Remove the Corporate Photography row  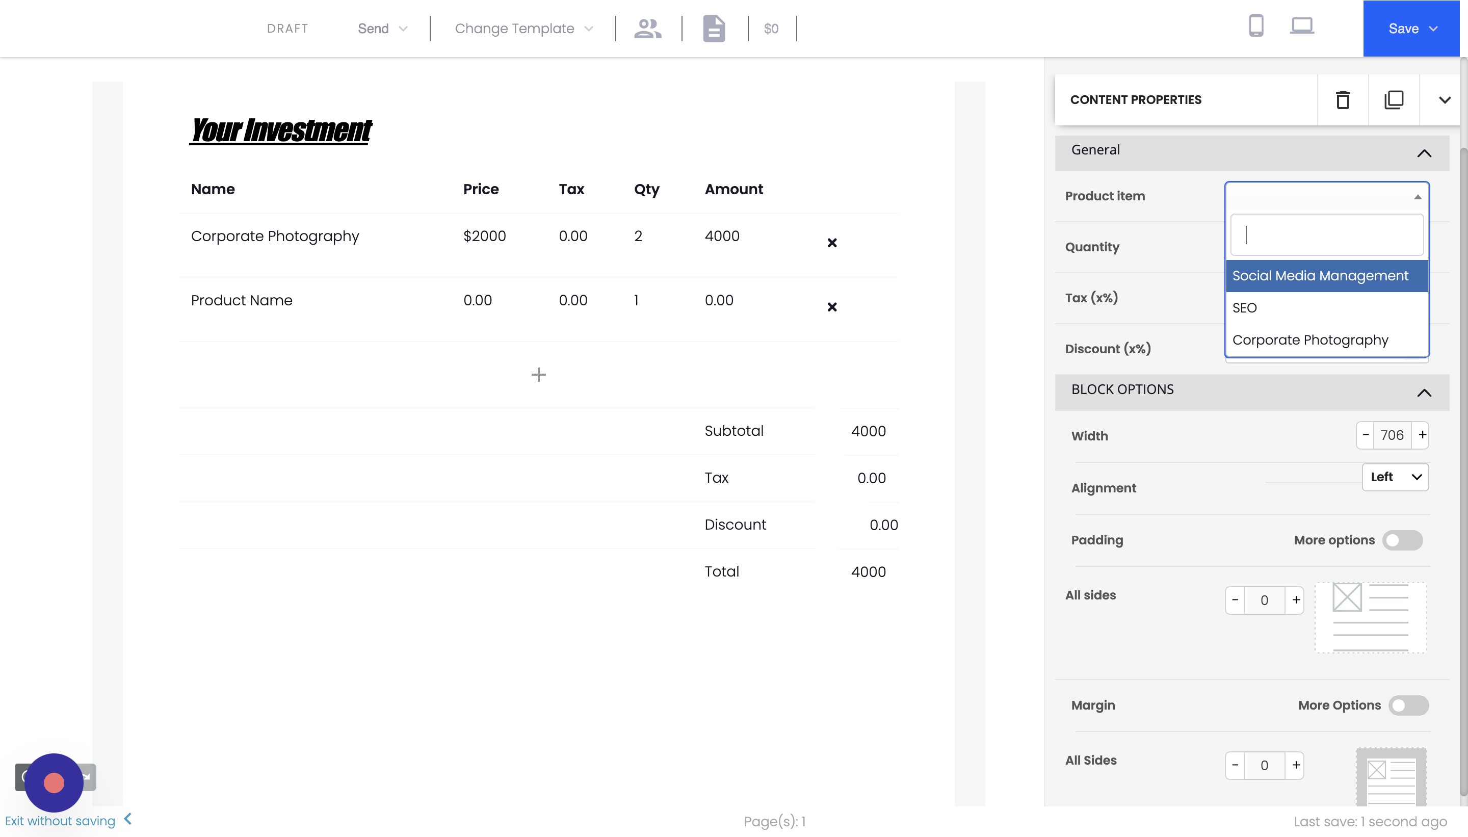coord(831,243)
